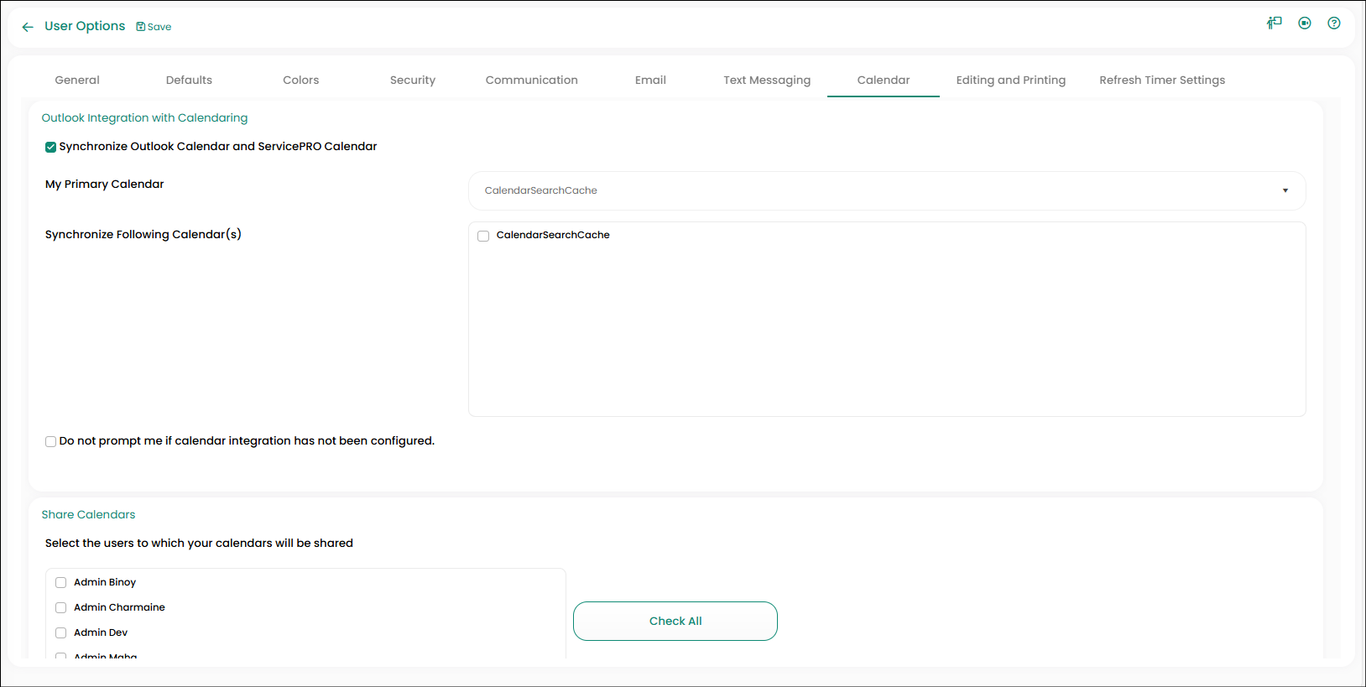This screenshot has width=1366, height=687.
Task: Click the back arrow beside User Options
Action: [x=28, y=27]
